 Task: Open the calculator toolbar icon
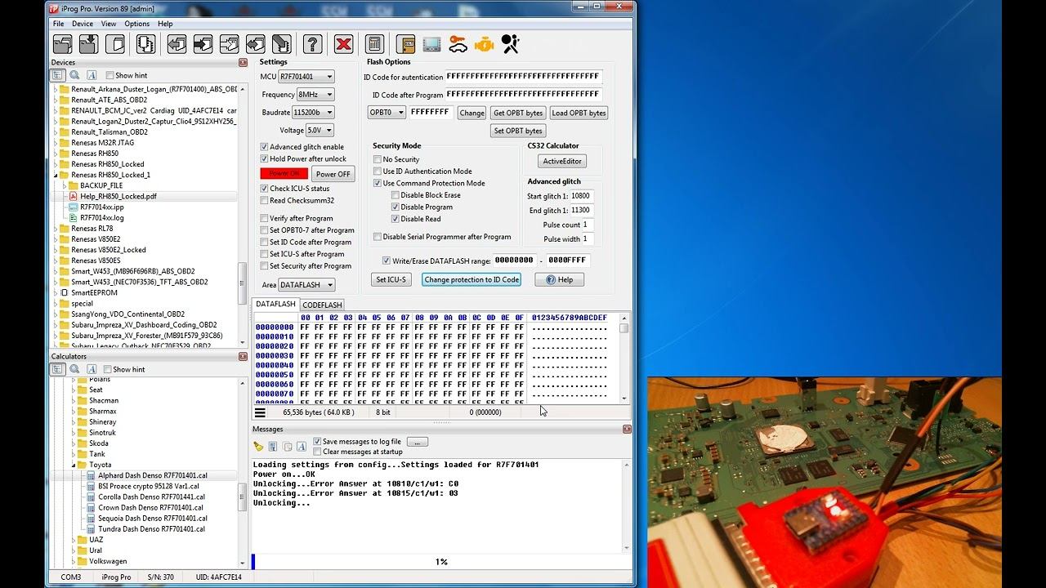[374, 44]
